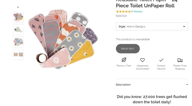This screenshot has width=192, height=106.
Task: Select the first fanned cloths thumbnail
Action: [18, 17]
